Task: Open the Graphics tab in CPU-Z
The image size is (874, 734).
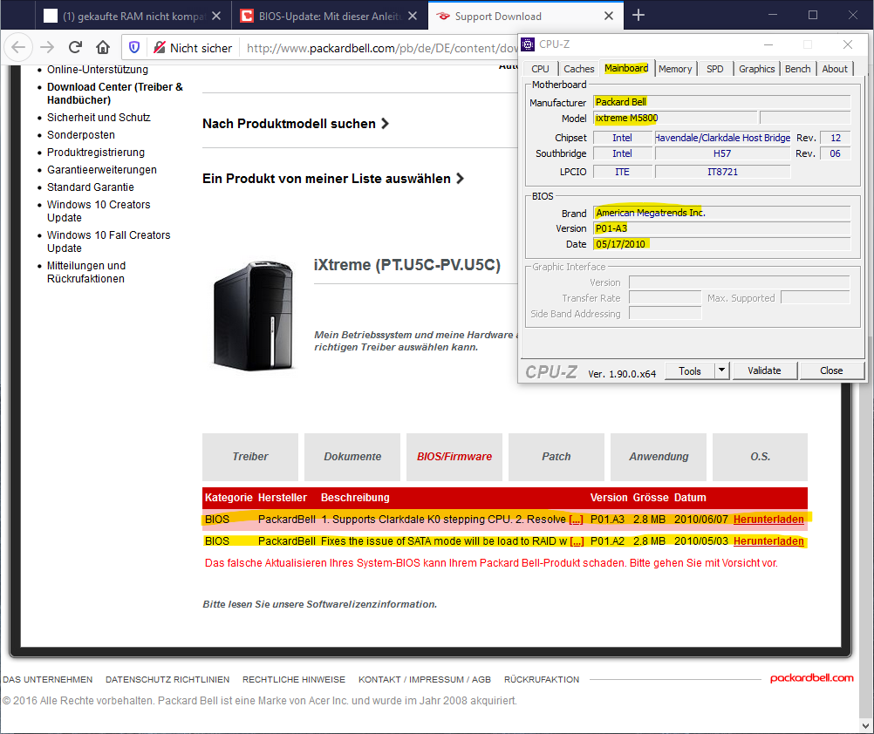Action: [x=756, y=69]
